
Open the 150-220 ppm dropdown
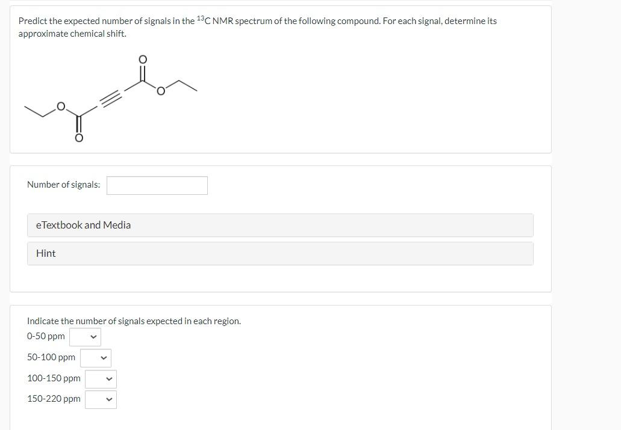point(101,399)
